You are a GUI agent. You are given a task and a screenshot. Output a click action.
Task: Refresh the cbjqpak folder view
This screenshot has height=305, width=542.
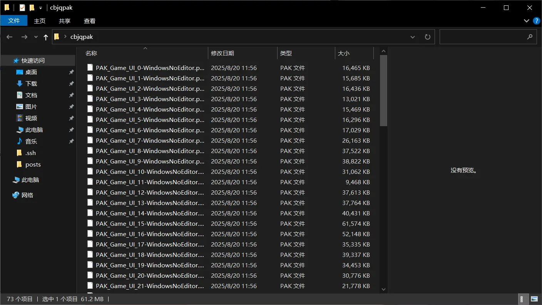(x=427, y=37)
